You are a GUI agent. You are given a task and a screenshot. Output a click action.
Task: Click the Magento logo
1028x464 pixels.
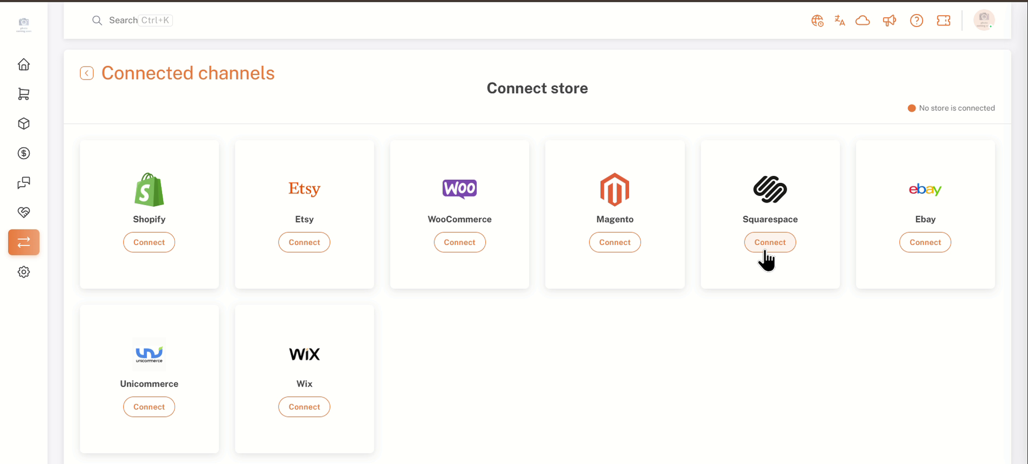click(615, 189)
